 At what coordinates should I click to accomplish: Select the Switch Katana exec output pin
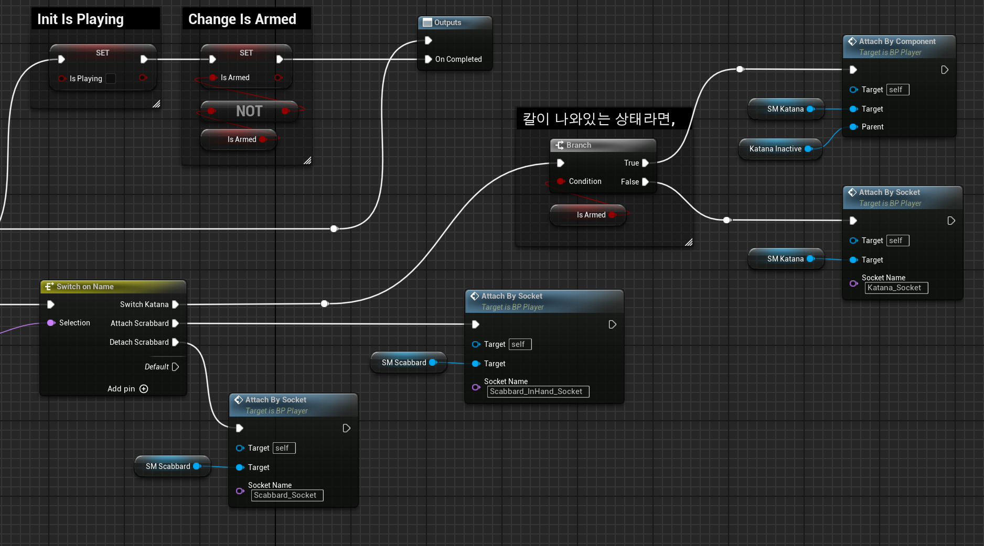175,304
